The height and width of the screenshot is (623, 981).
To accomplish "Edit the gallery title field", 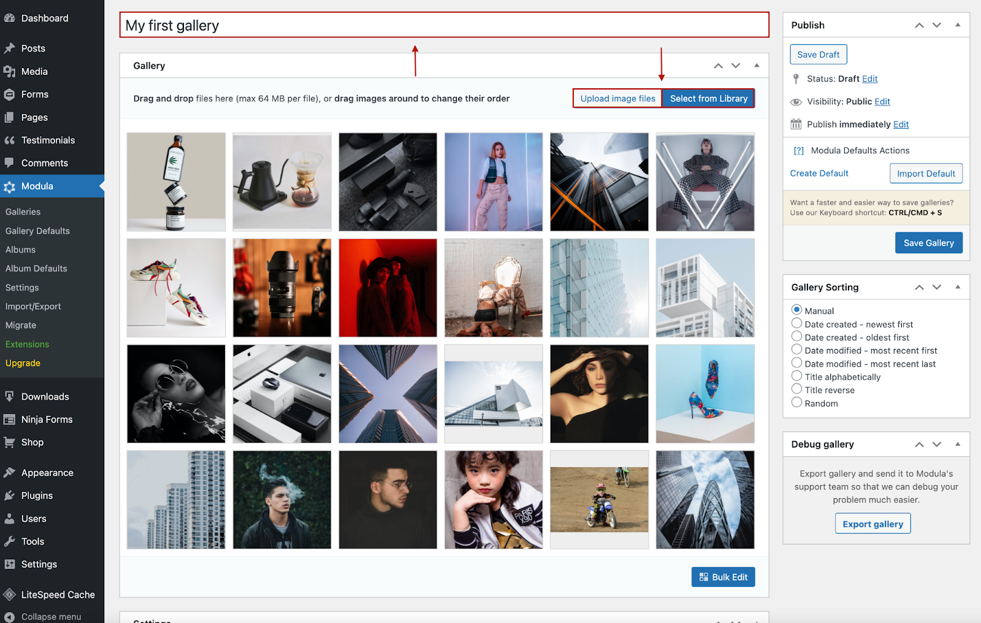I will tap(445, 25).
